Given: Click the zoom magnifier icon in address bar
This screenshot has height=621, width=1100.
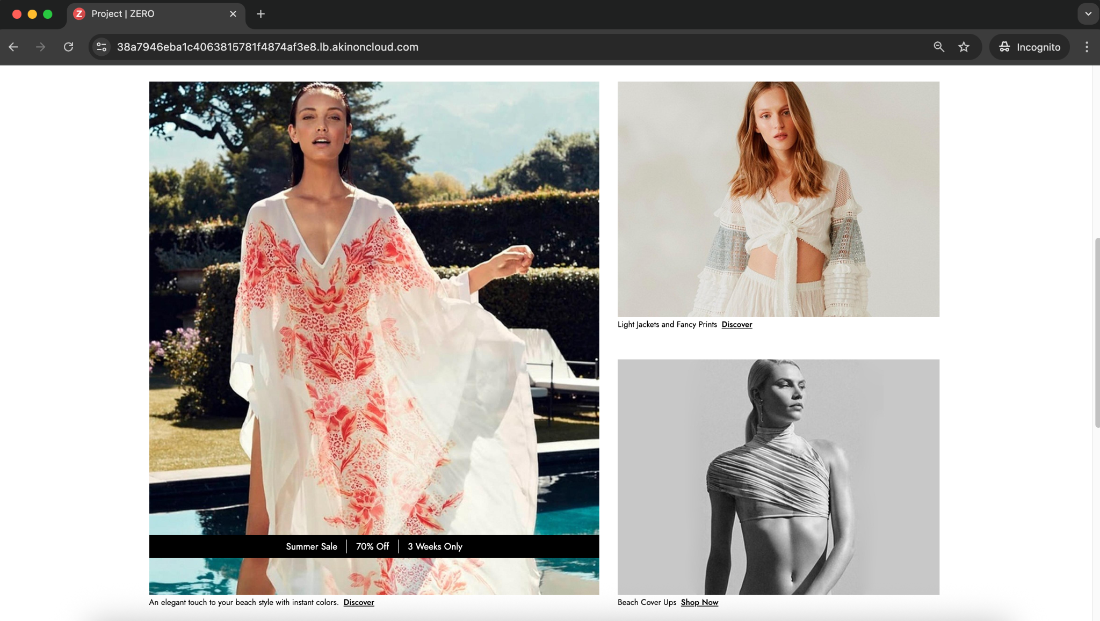Looking at the screenshot, I should [x=938, y=47].
